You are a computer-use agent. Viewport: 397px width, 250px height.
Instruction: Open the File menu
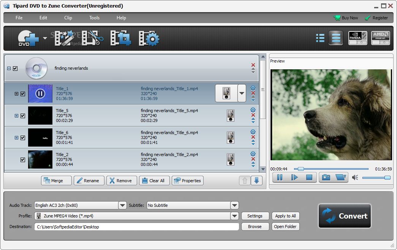[19, 18]
